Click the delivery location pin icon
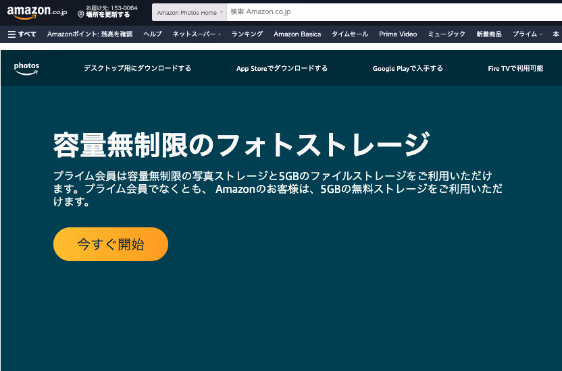562x371 pixels. (x=81, y=14)
